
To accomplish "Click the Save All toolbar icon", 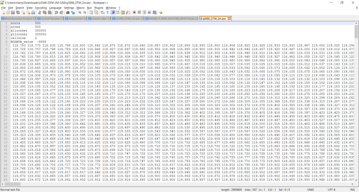I will (18, 13).
